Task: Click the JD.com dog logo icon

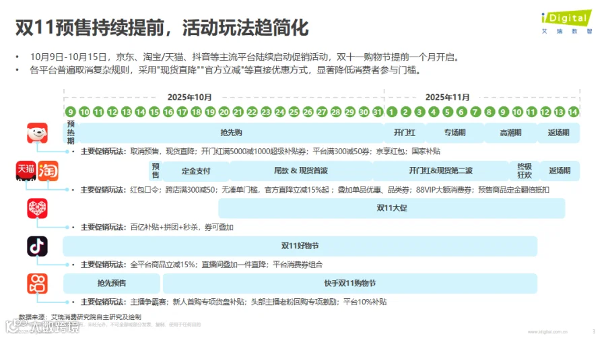Action: point(37,133)
